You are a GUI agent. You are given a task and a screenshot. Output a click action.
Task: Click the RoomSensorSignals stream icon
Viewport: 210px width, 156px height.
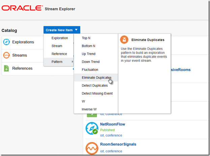(x=92, y=148)
